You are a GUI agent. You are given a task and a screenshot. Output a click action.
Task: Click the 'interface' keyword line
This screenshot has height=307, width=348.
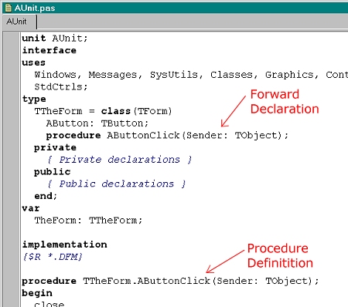tap(49, 50)
